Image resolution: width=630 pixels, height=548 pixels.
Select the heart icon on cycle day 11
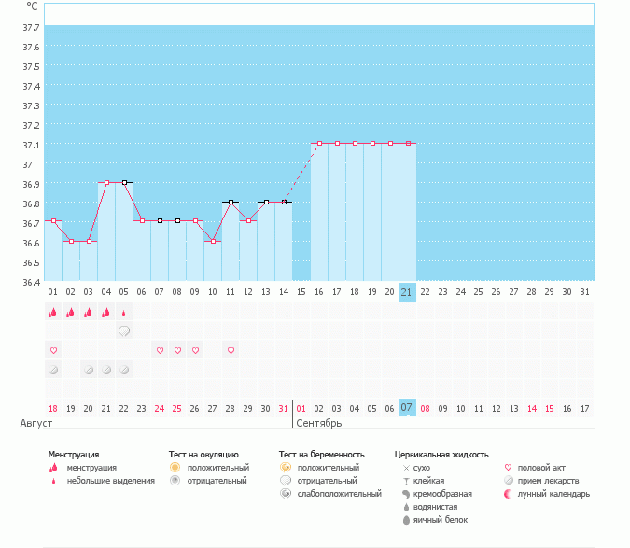click(231, 350)
